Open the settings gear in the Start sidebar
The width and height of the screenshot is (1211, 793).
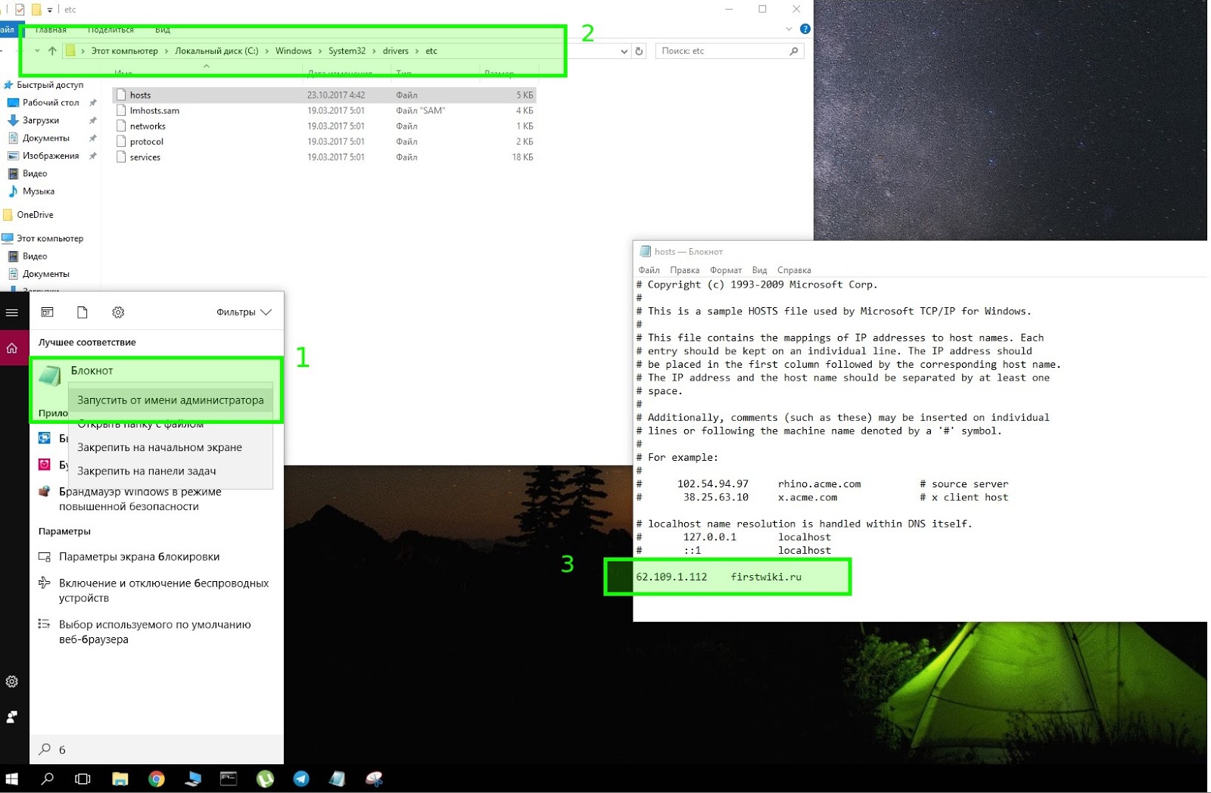[x=12, y=682]
